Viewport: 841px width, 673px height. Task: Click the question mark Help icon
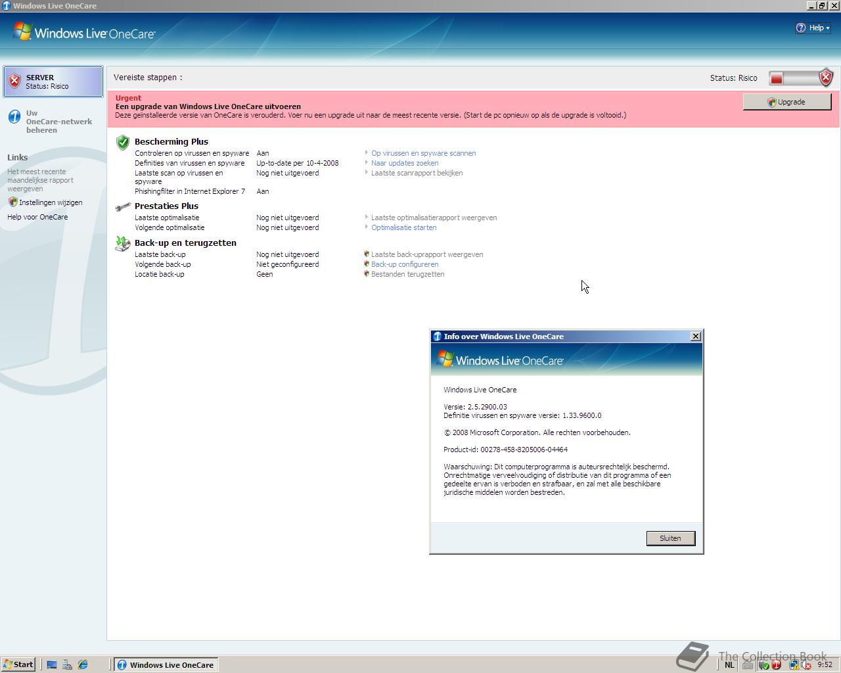pyautogui.click(x=801, y=28)
